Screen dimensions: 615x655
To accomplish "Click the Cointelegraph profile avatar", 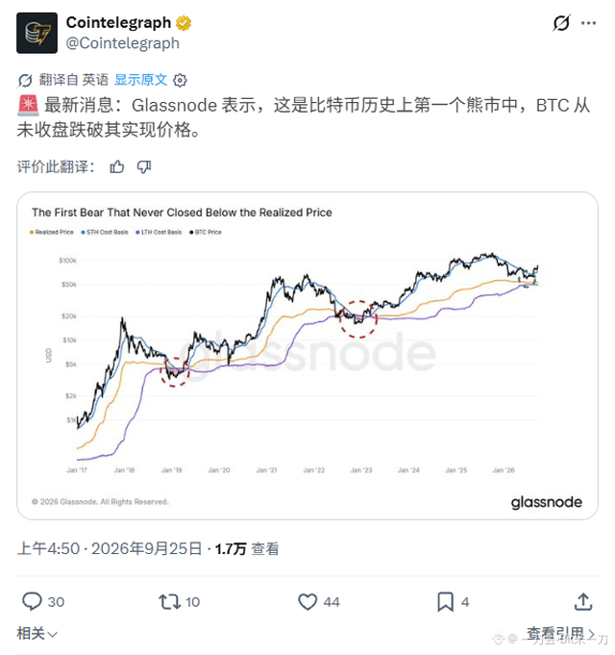I will [37, 33].
